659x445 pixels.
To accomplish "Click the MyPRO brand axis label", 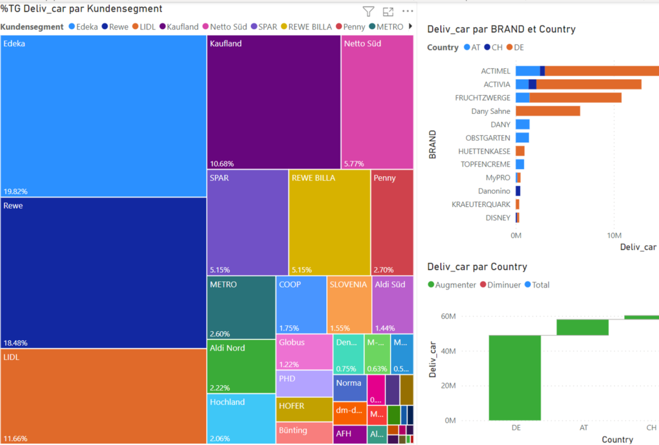I will 497,177.
